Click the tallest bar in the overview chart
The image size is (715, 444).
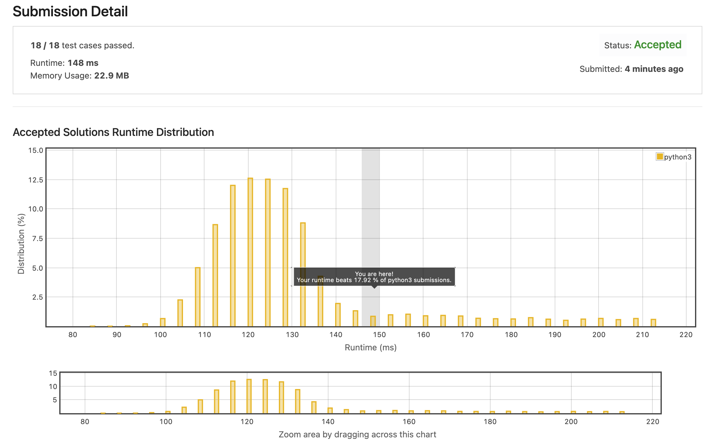[249, 396]
